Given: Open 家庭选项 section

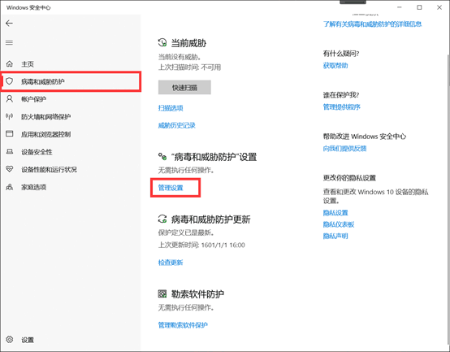Looking at the screenshot, I should (33, 187).
